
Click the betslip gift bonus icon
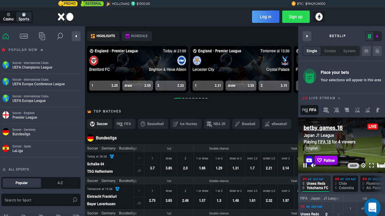coord(377,51)
